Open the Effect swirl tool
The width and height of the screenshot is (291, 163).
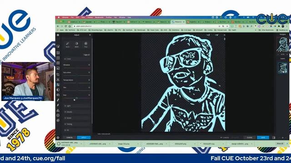pos(58,95)
